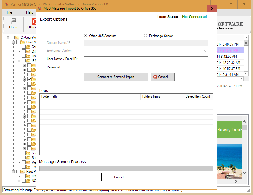This screenshot has width=253, height=195.
Task: Click the right chevron below the preview image
Action: click(x=236, y=181)
